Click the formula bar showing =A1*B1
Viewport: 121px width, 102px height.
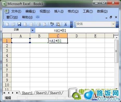[77, 30]
